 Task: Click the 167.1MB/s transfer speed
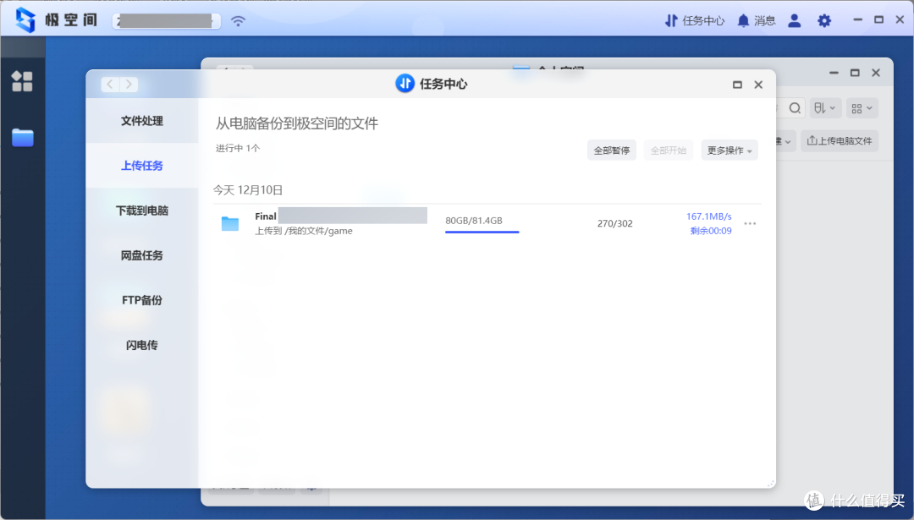[x=709, y=216]
